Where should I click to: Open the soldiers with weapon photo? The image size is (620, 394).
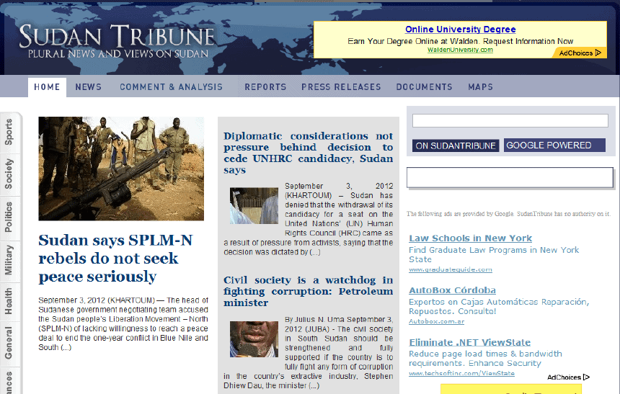tap(121, 169)
